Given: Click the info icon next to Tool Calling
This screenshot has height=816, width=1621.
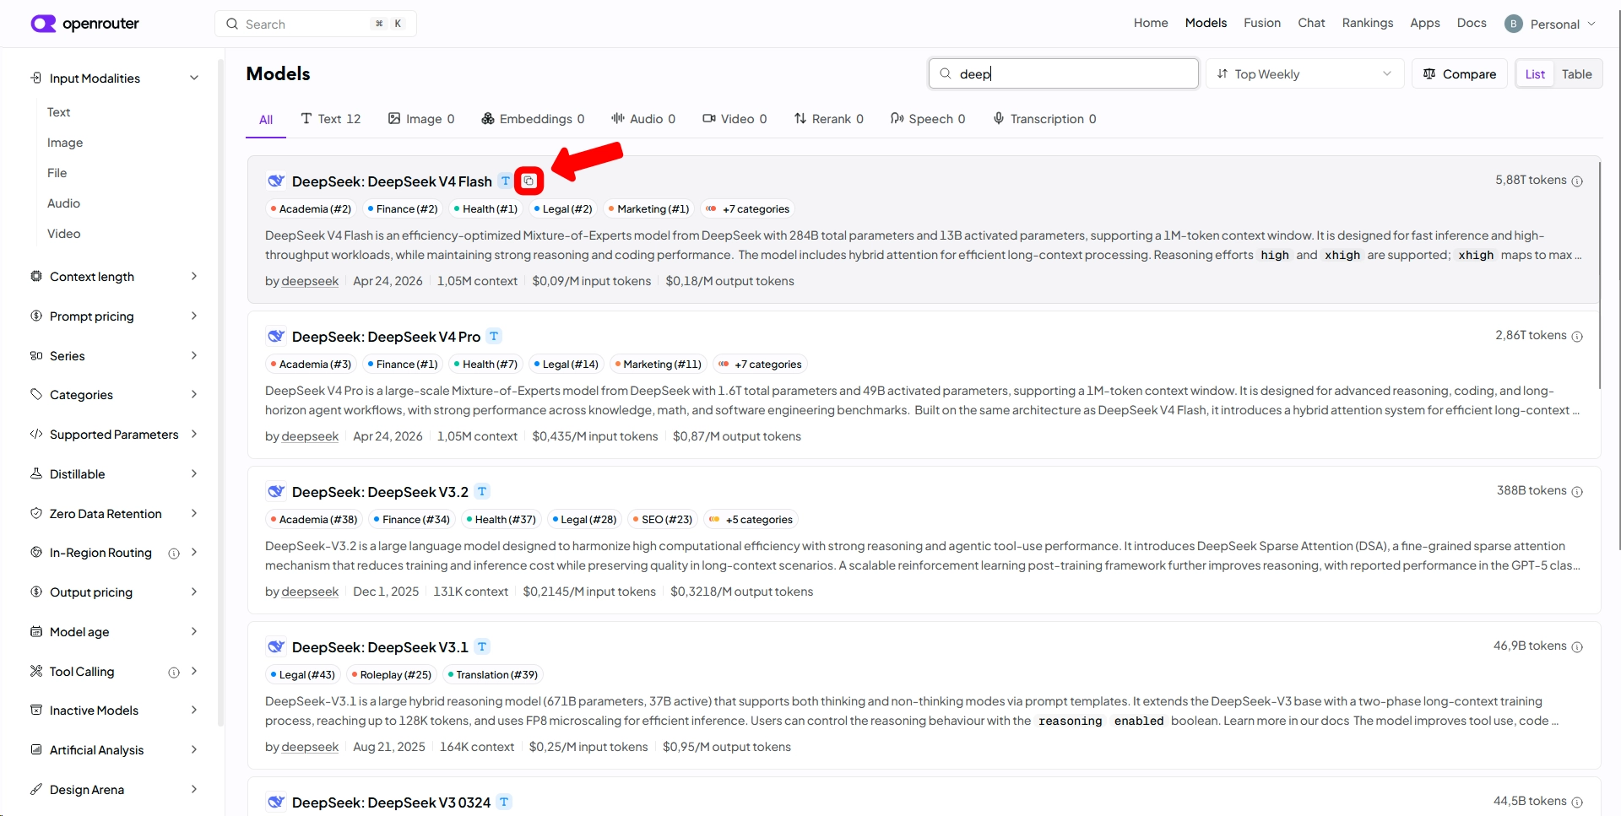Looking at the screenshot, I should point(174,673).
